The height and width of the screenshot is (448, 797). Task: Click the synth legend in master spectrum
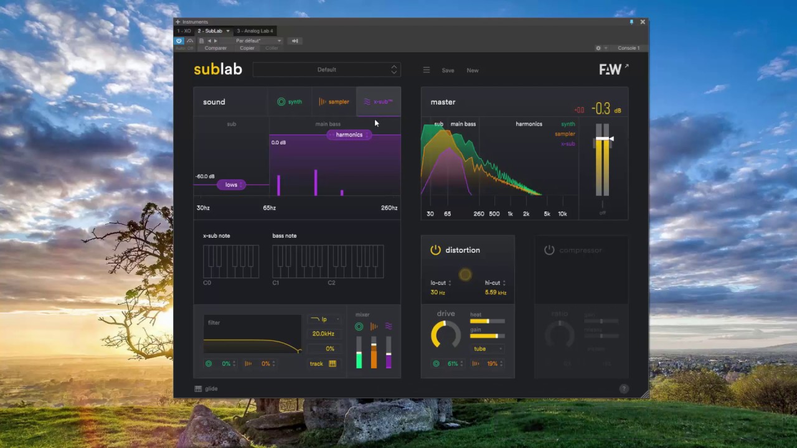568,124
